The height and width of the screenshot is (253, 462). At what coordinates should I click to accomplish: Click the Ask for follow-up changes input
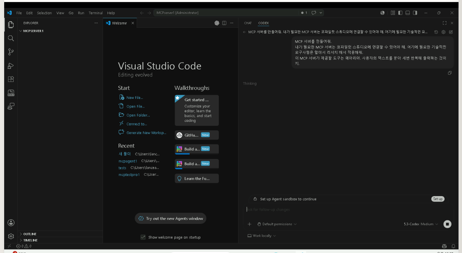coord(348,209)
